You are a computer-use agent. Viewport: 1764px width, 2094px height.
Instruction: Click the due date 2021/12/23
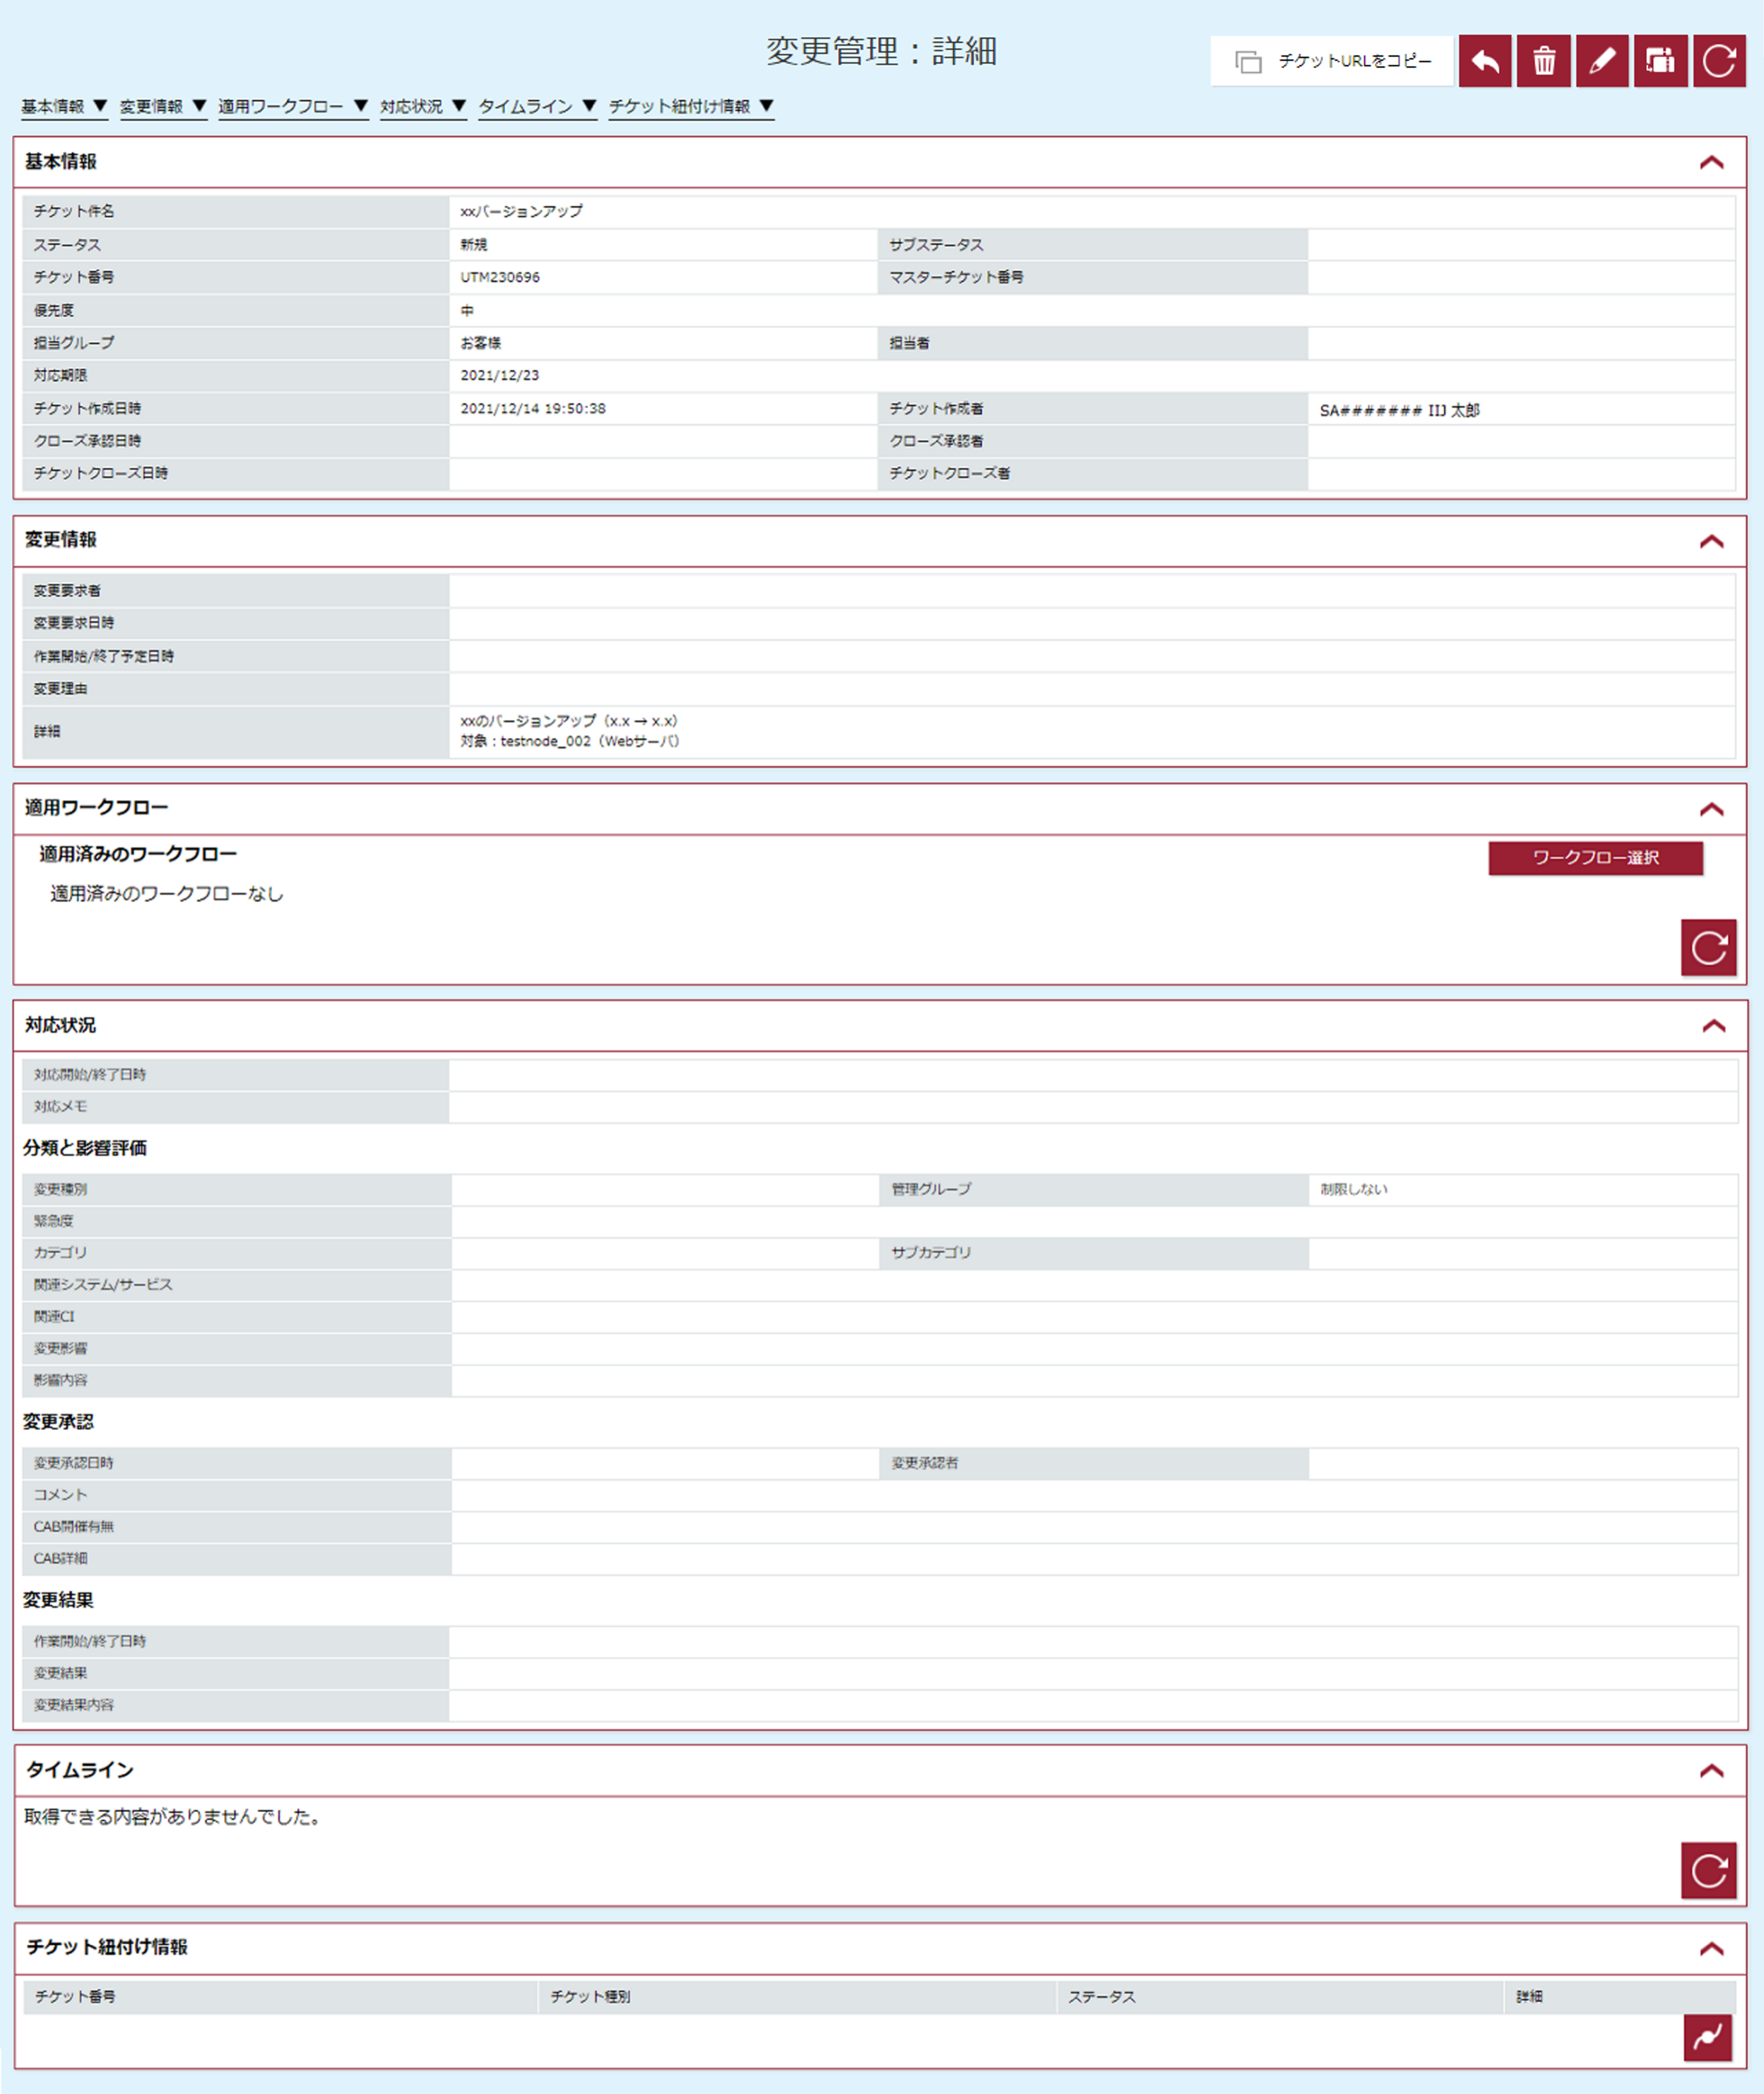click(499, 375)
